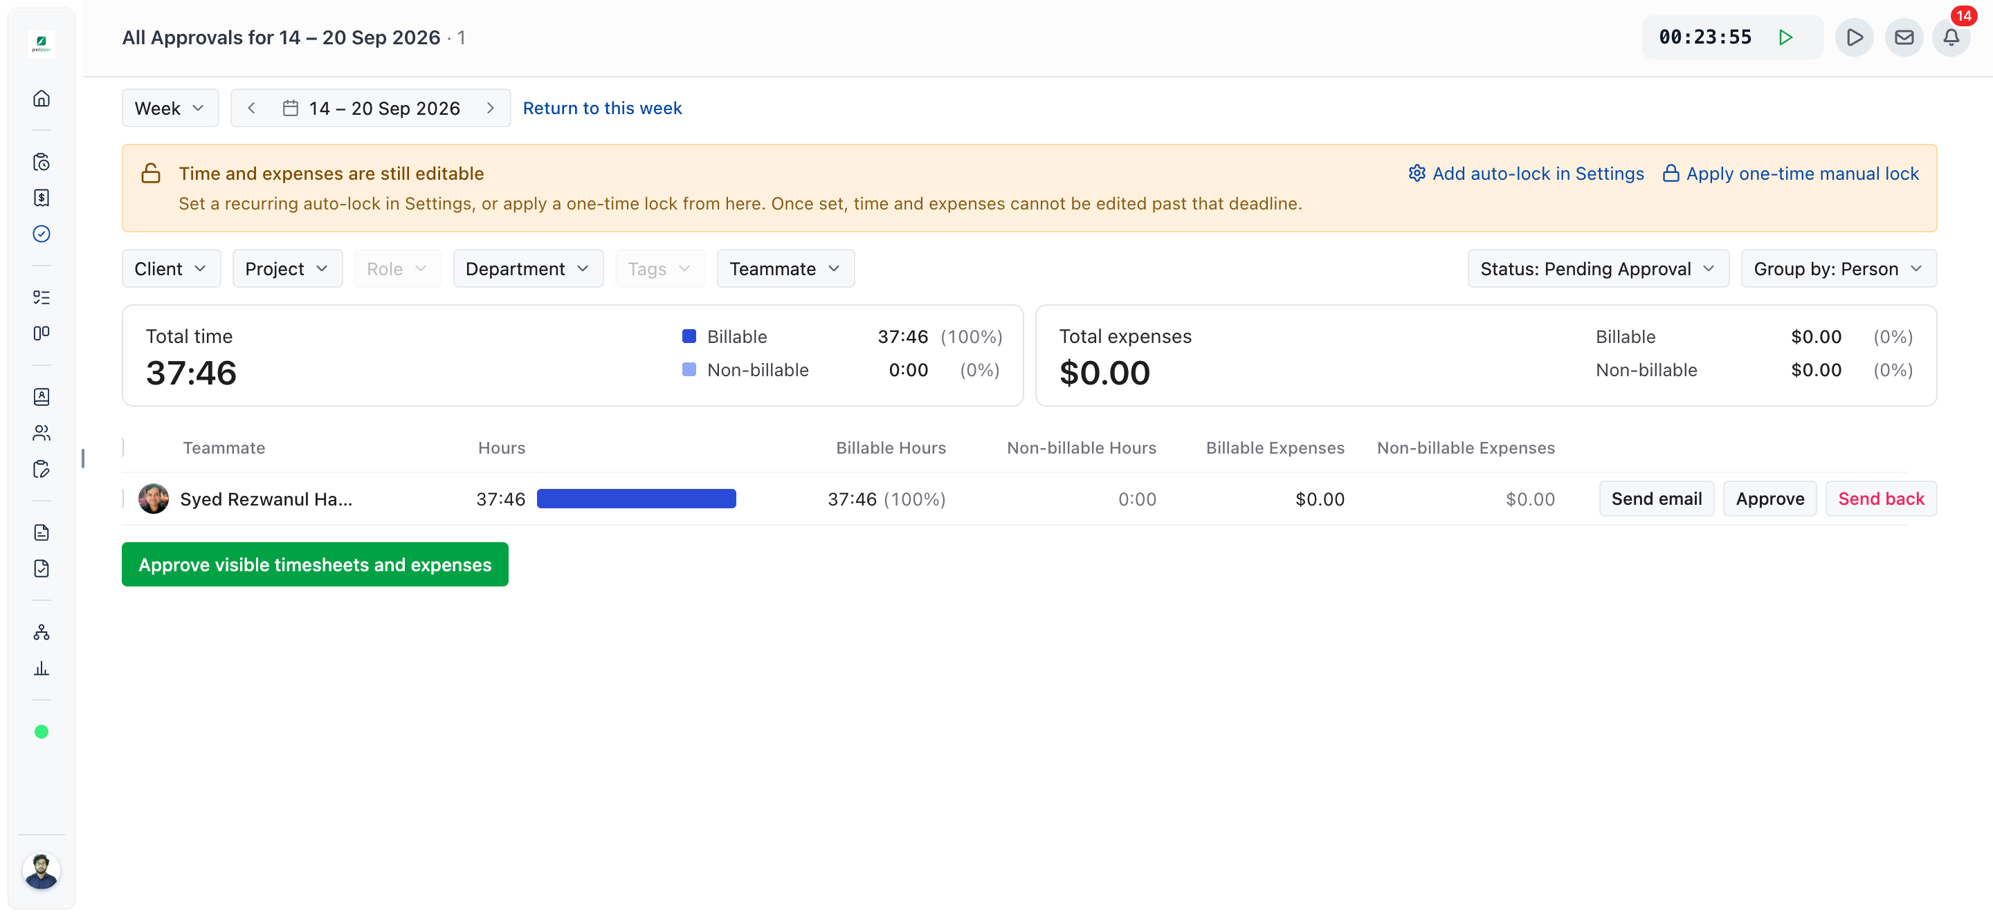1993x917 pixels.
Task: Click the Billable Expenses column header
Action: point(1275,447)
